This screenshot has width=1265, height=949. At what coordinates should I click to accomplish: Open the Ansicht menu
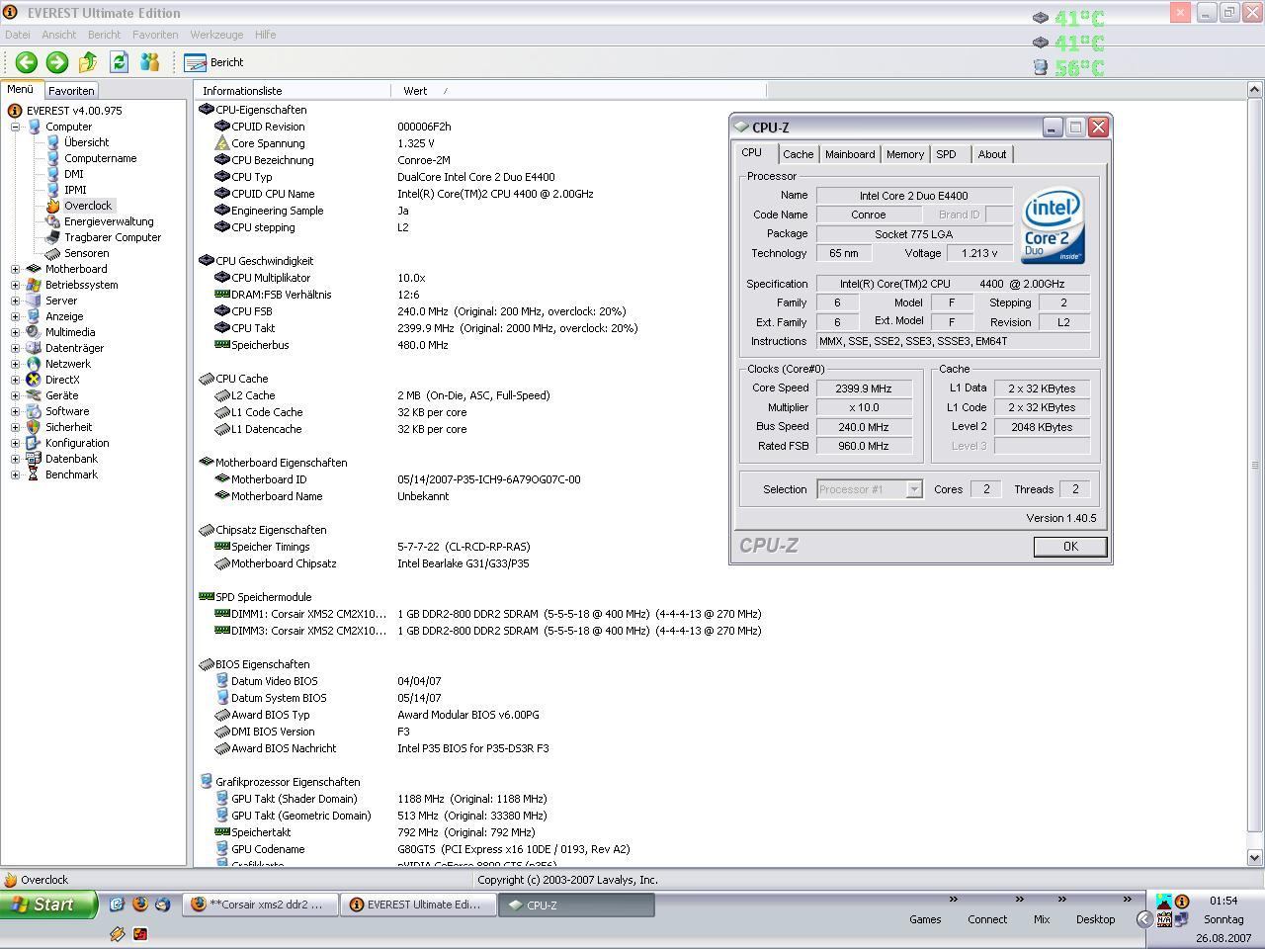[58, 35]
